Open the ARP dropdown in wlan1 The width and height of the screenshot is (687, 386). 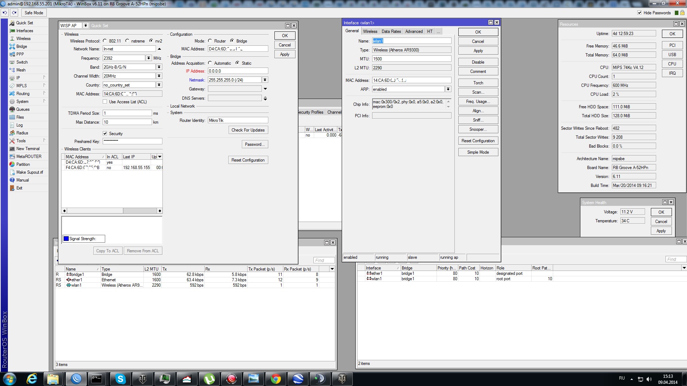448,89
